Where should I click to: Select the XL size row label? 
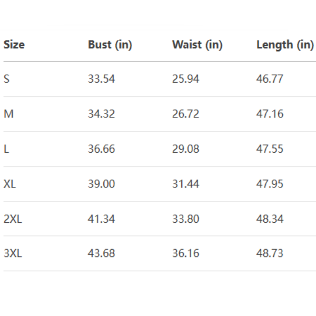coord(9,184)
